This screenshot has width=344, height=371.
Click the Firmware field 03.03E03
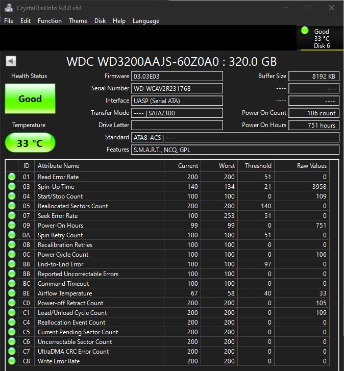177,76
